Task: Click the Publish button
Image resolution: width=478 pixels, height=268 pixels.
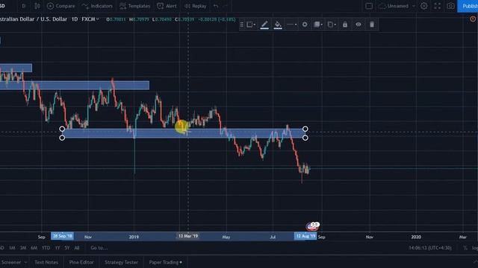Action: pos(468,6)
